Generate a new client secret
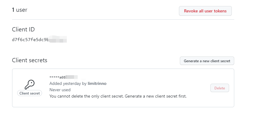Image resolution: width=269 pixels, height=116 pixels. point(207,61)
